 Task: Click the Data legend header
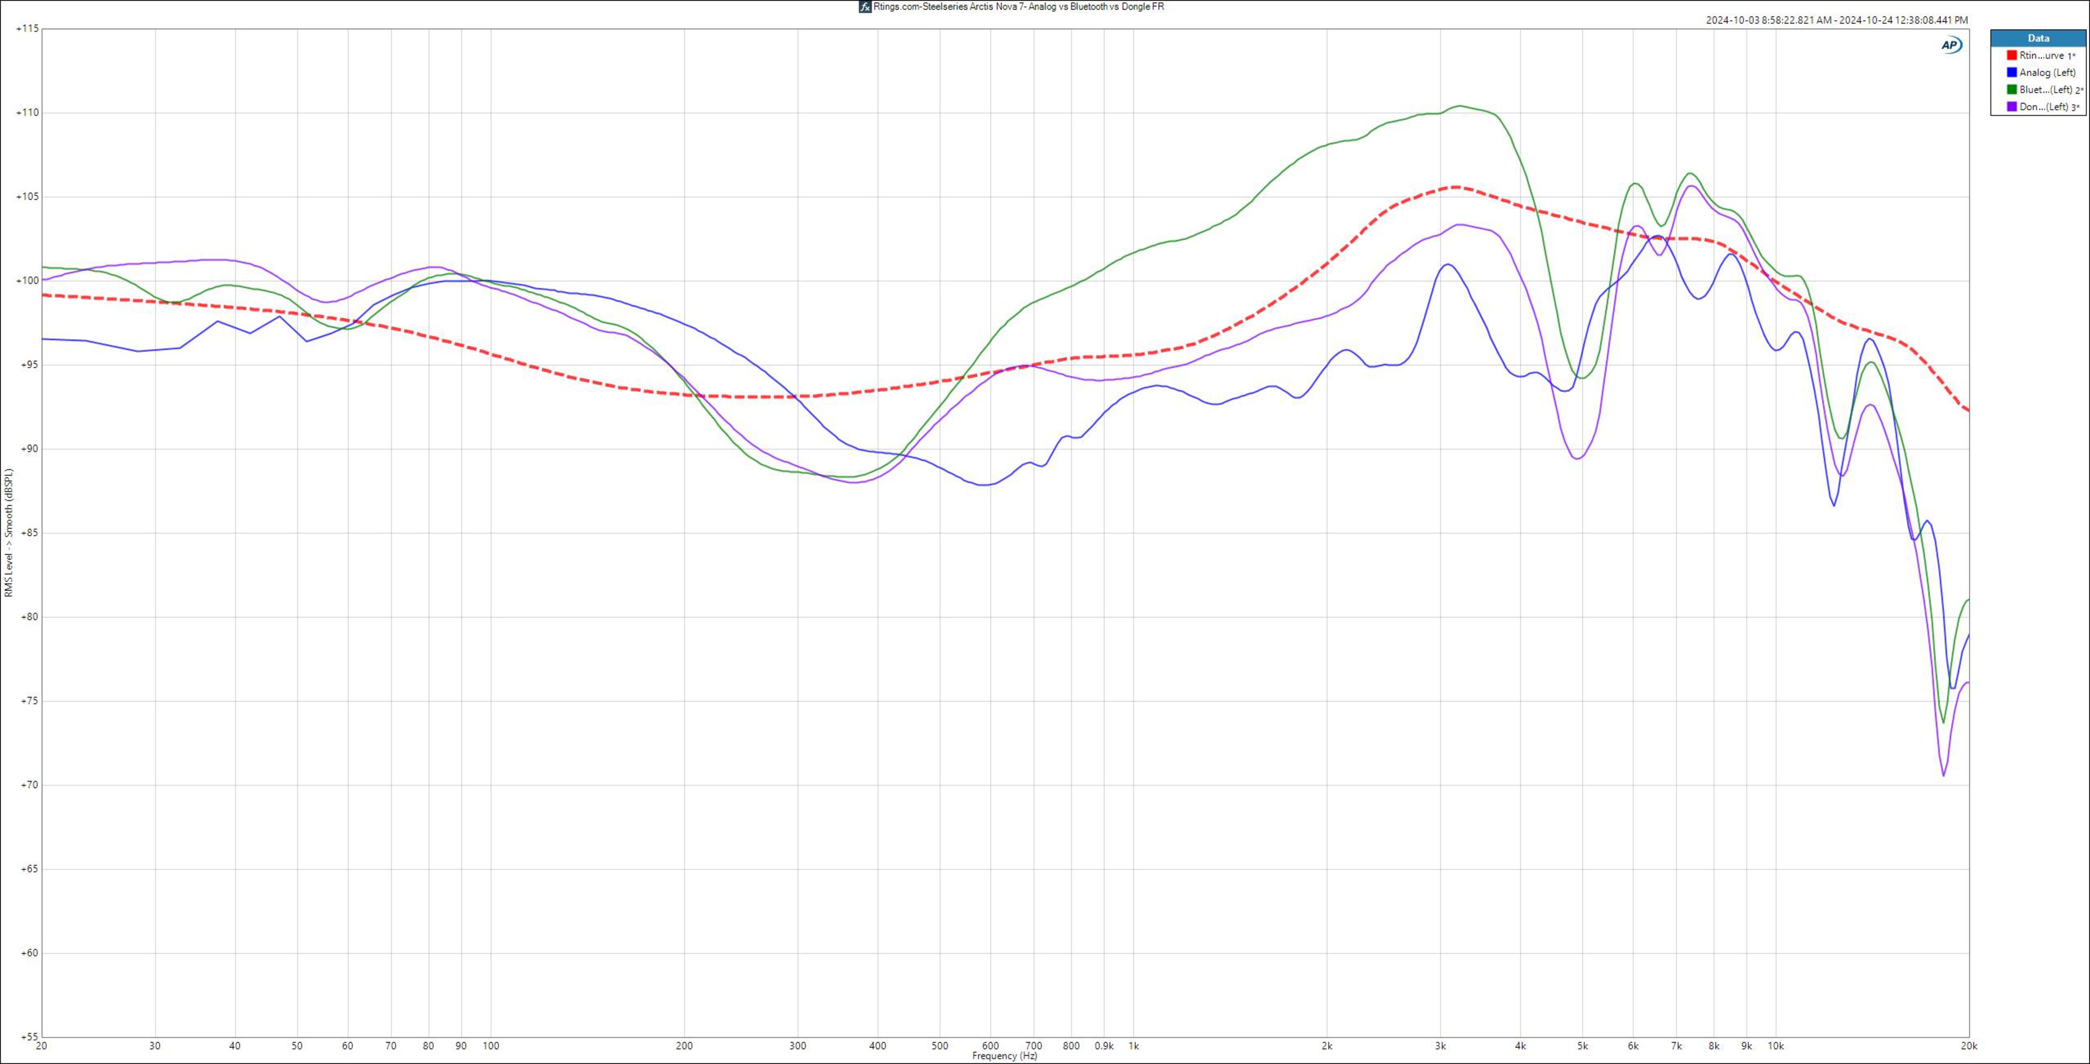coord(2038,38)
